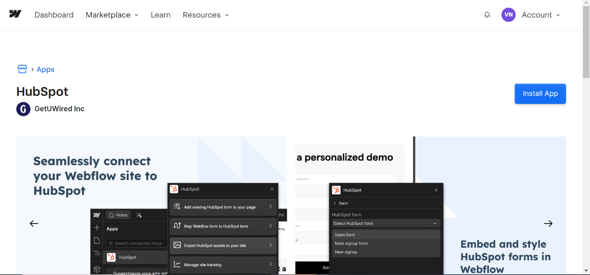
Task: Click the HubSpot sprocket icon in the left panel header
Action: 174,189
